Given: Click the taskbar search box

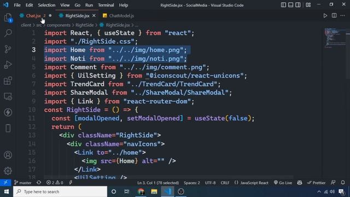Looking at the screenshot, I should [x=60, y=192].
